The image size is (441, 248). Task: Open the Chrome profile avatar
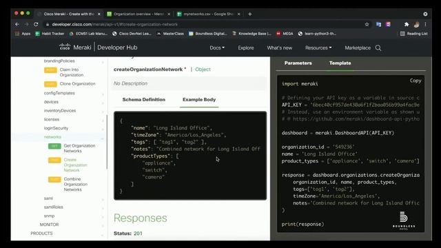coord(416,25)
